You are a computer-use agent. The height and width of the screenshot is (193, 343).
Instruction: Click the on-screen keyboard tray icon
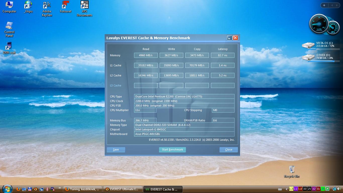280,189
